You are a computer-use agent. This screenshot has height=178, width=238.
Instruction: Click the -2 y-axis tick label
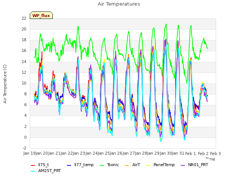coord(25,148)
